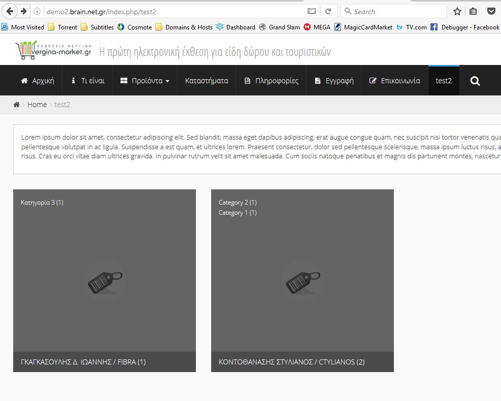Open Grand Slam bookmark
501x401 pixels.
(280, 27)
